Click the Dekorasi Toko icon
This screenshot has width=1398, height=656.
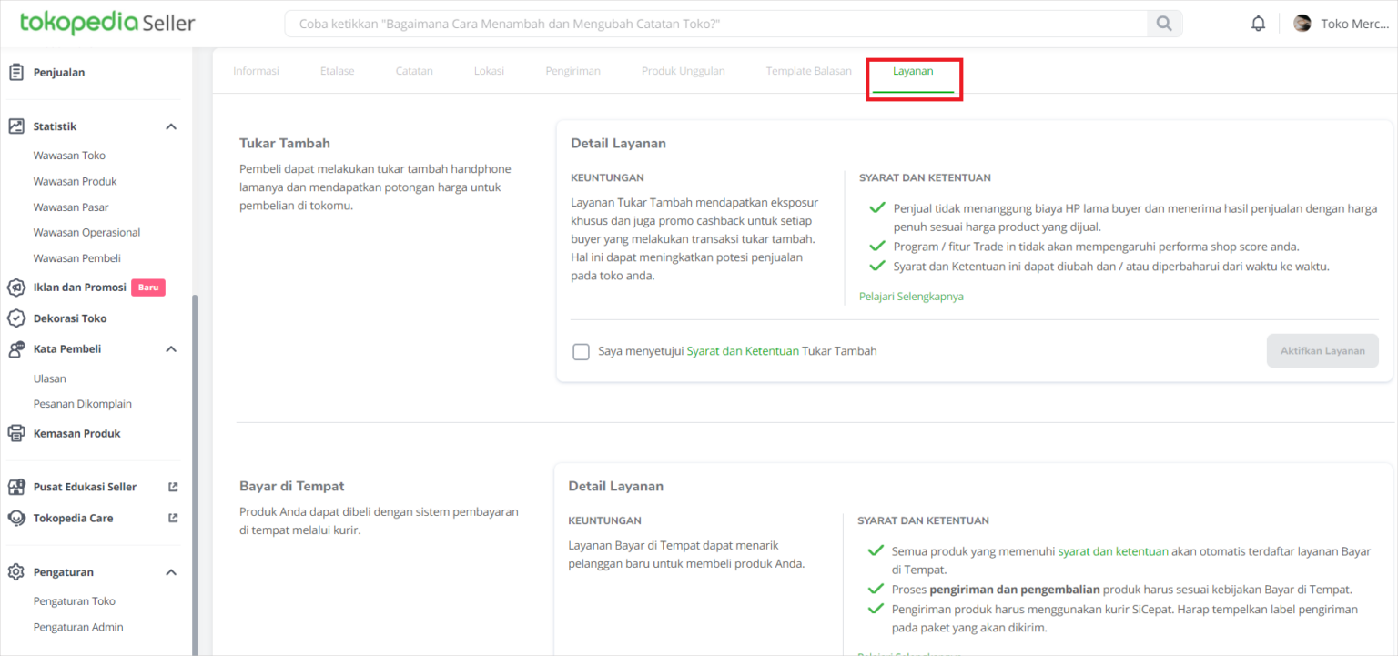[15, 318]
